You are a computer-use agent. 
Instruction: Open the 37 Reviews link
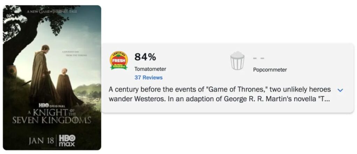coord(149,77)
